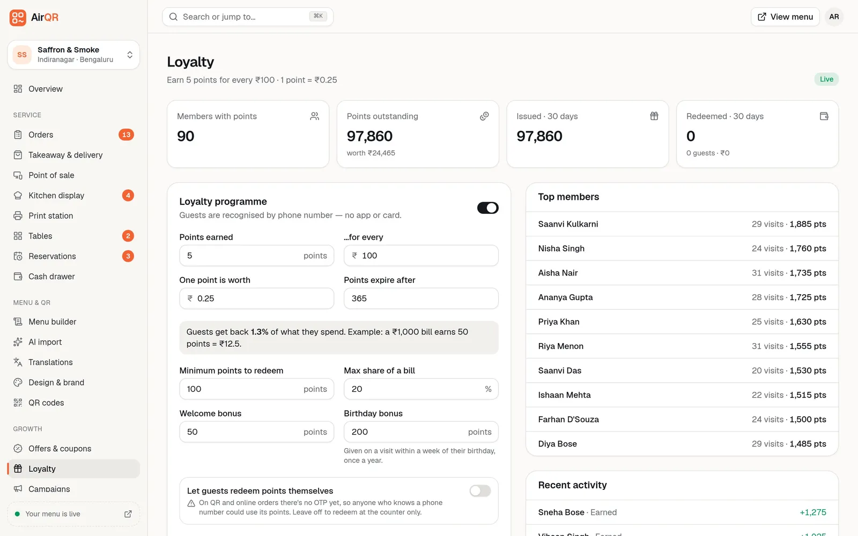Viewport: 858px width, 536px height.
Task: Click the Design & brand palette icon
Action: [x=18, y=383]
